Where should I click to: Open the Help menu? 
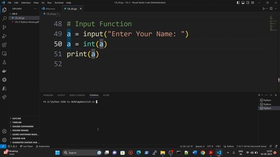(x=69, y=3)
